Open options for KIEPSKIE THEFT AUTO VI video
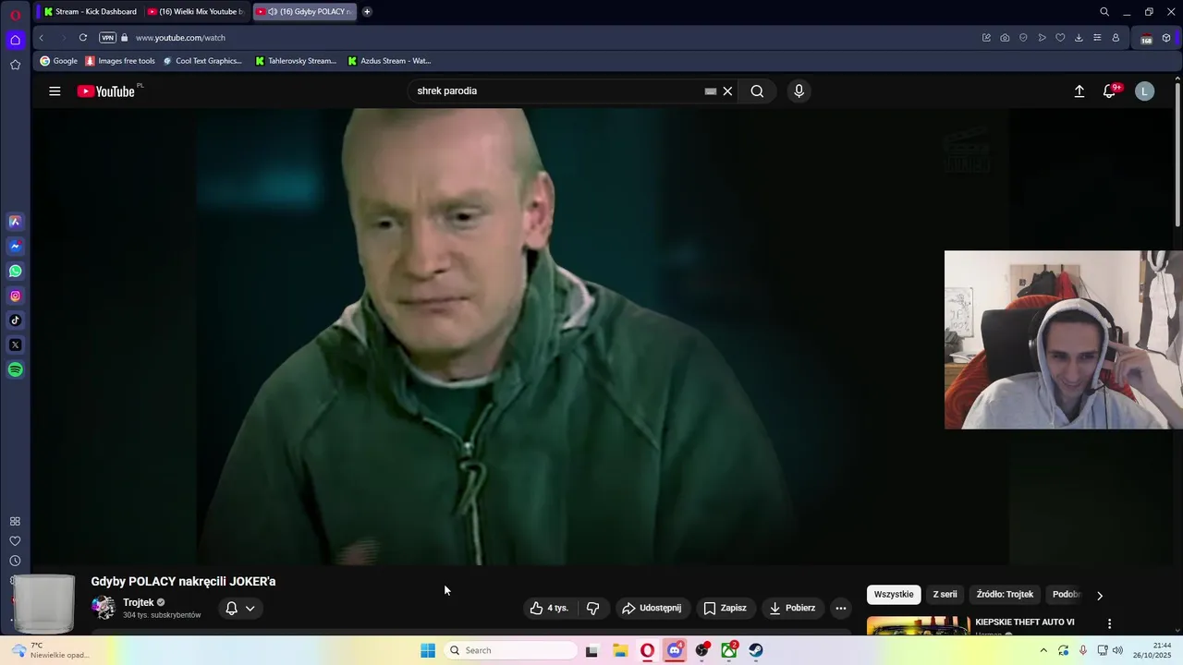The height and width of the screenshot is (665, 1183). point(1109,623)
